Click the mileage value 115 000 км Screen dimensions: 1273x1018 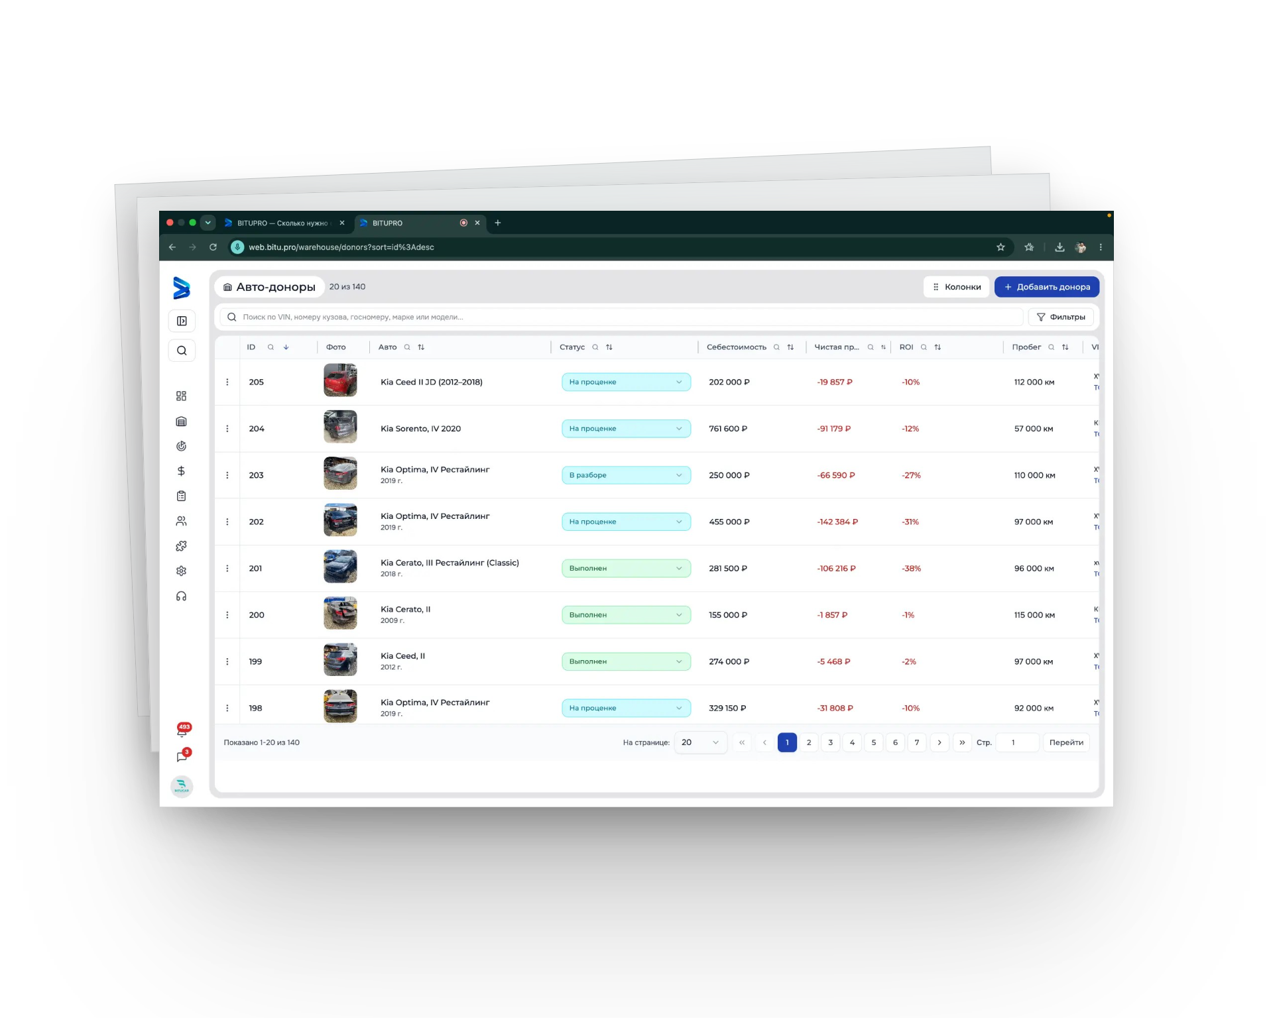1034,615
